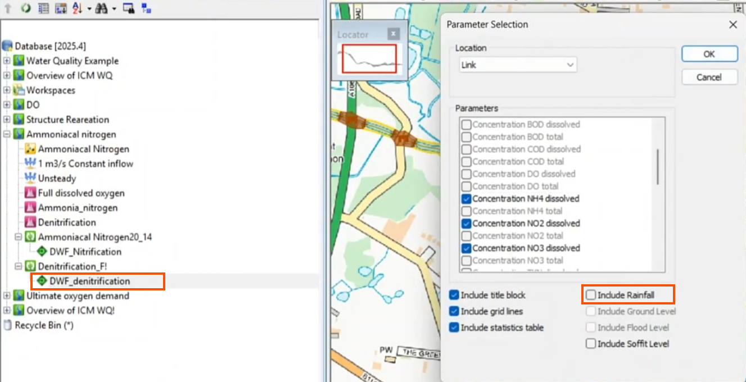746x382 pixels.
Task: Click the binoculars Find icon
Action: (x=101, y=8)
